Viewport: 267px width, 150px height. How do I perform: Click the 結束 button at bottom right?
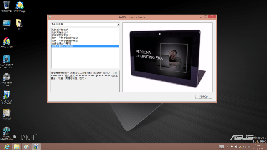(204, 97)
